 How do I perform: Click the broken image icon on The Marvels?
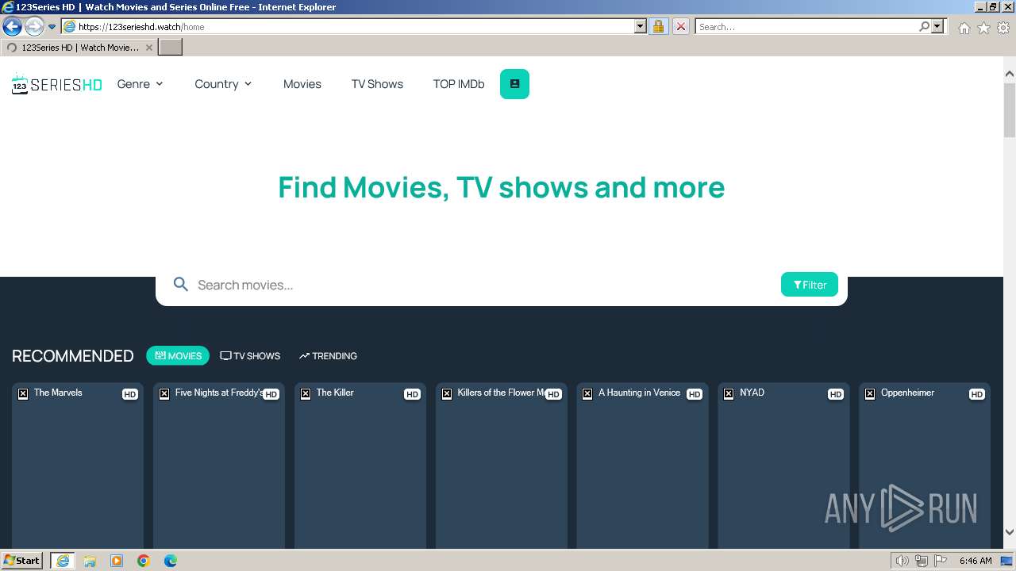coord(23,393)
